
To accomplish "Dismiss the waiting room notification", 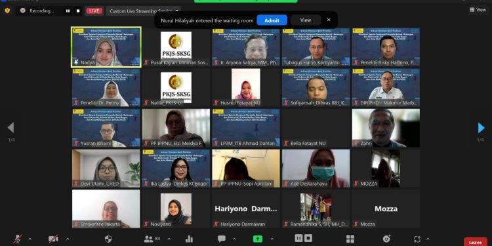I will tap(329, 20).
